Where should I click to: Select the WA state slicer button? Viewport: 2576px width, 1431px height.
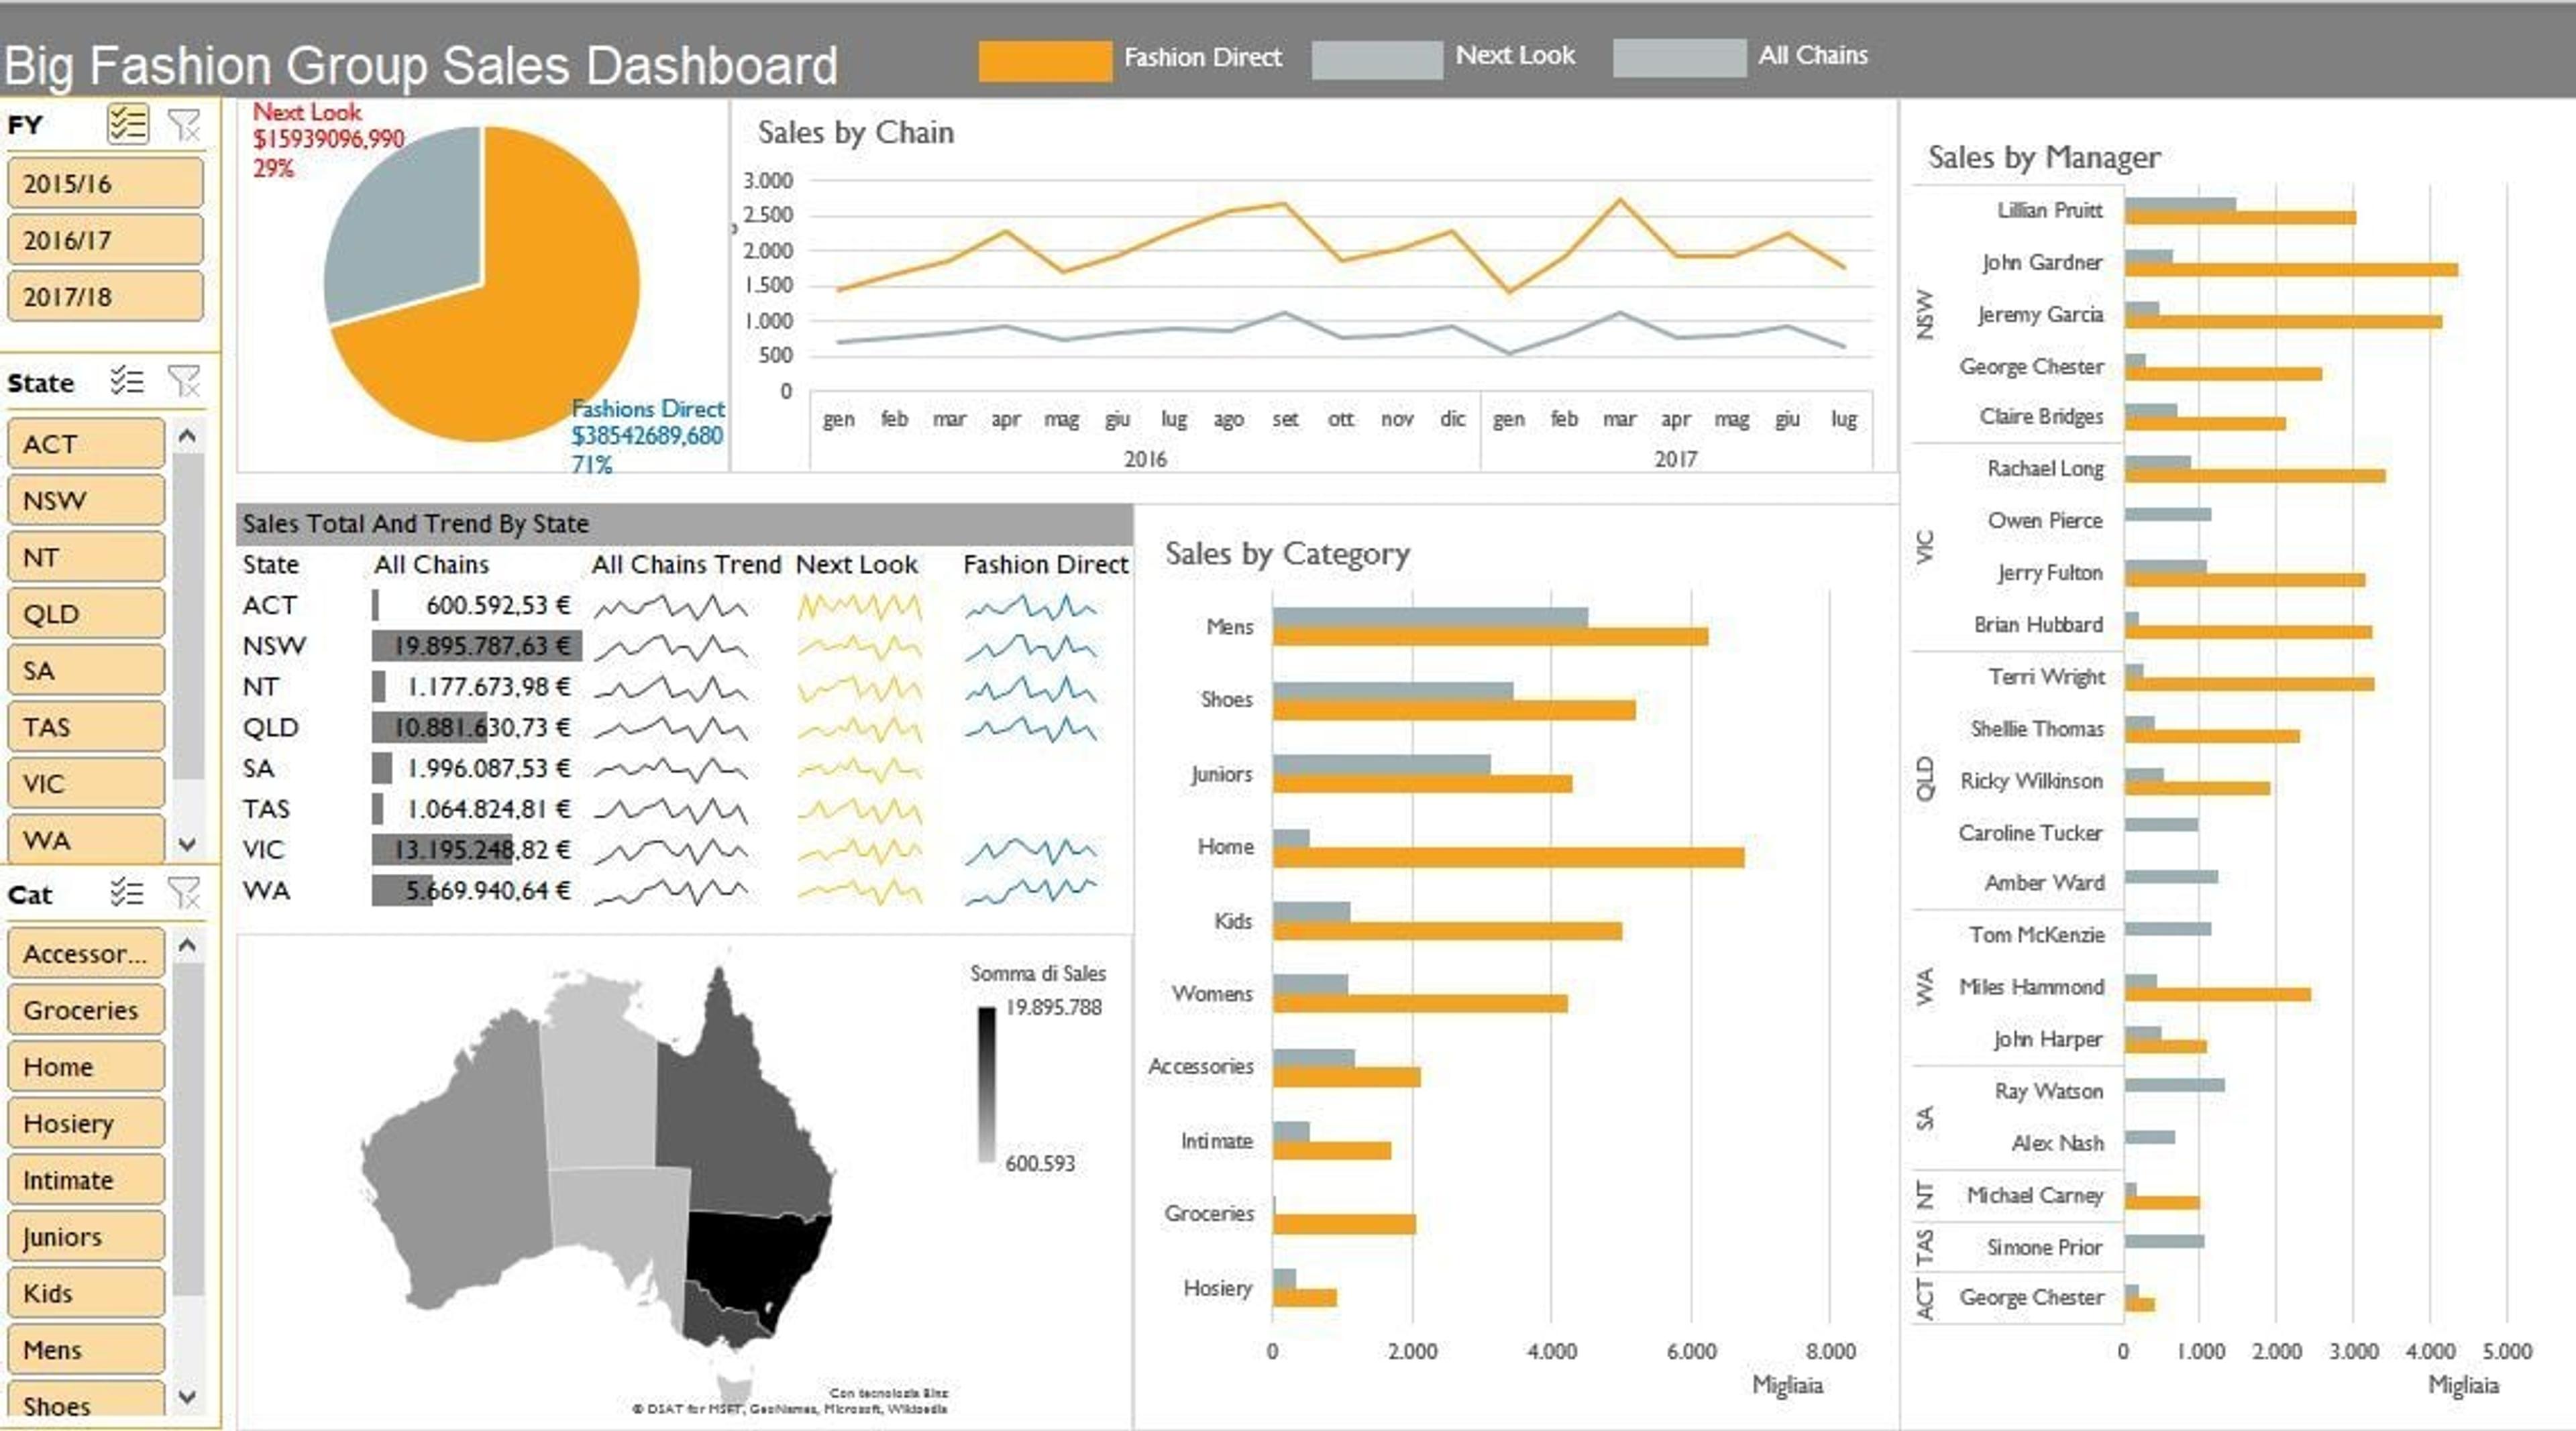(86, 840)
